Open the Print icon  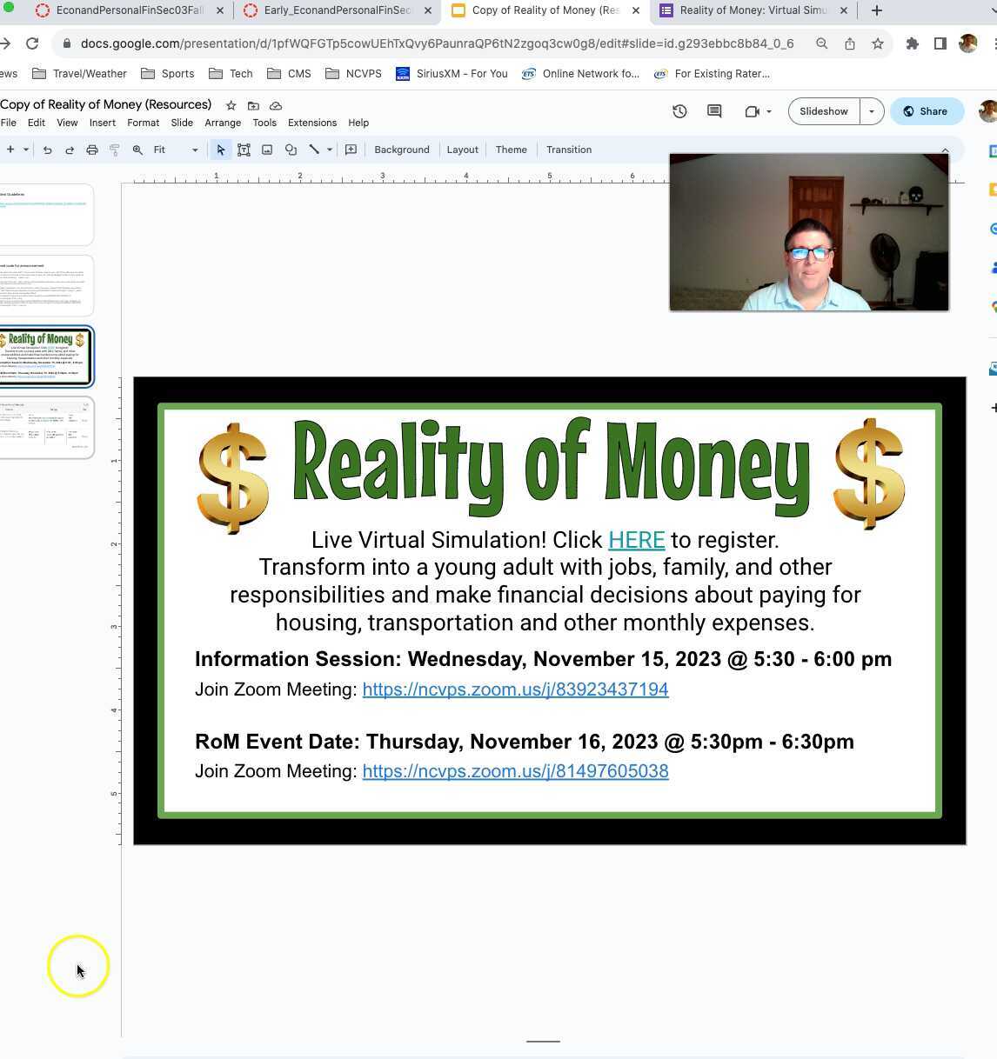[x=92, y=150]
